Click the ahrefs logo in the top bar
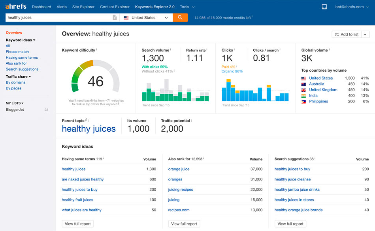 pyautogui.click(x=15, y=6)
